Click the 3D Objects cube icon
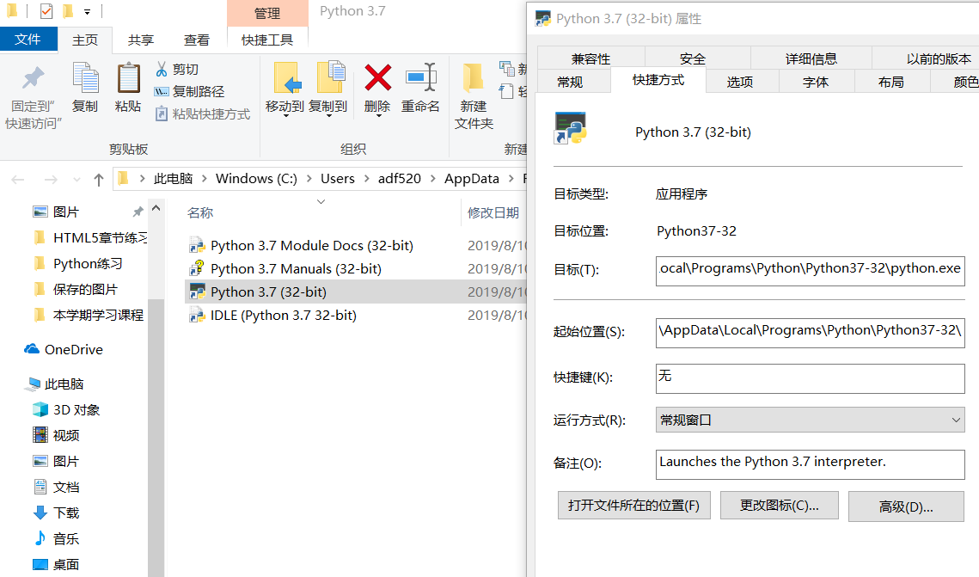 point(40,409)
